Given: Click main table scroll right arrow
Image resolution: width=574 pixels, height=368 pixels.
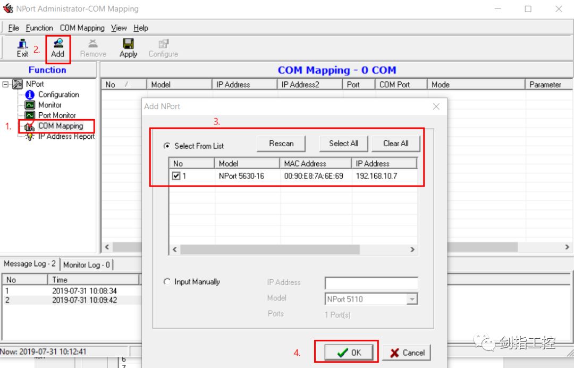Looking at the screenshot, I should tap(567, 247).
